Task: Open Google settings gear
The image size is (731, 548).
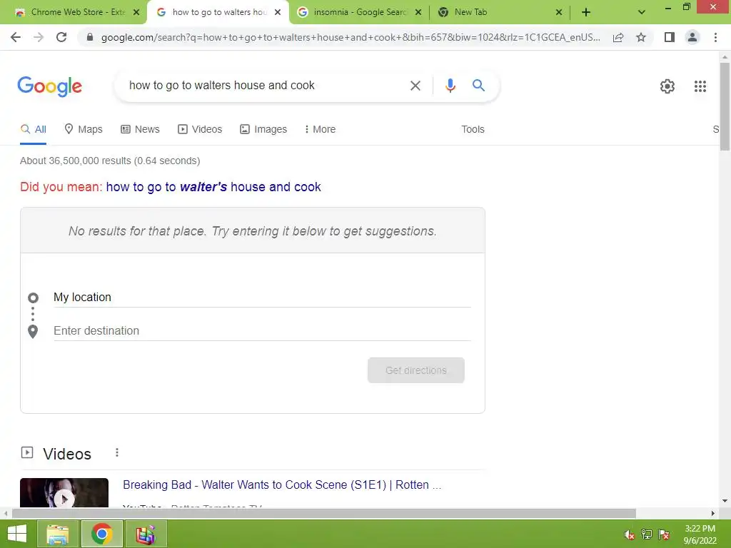Action: [667, 86]
